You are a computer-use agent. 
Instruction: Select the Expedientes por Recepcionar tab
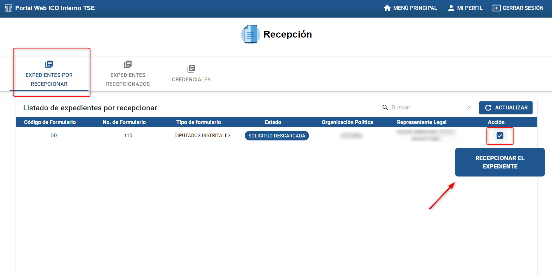[49, 74]
